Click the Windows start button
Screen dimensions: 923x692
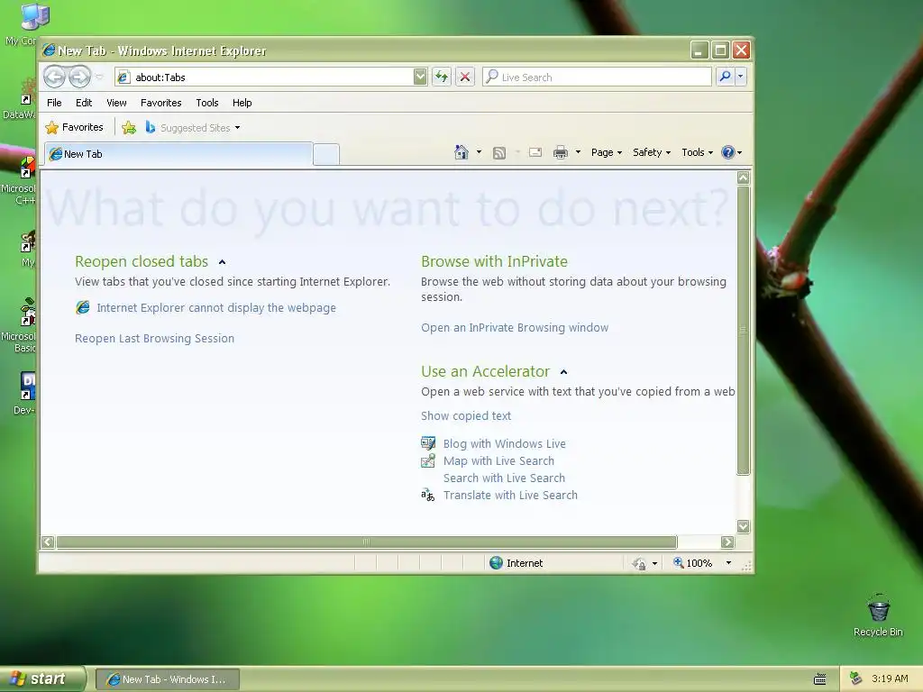coord(42,679)
